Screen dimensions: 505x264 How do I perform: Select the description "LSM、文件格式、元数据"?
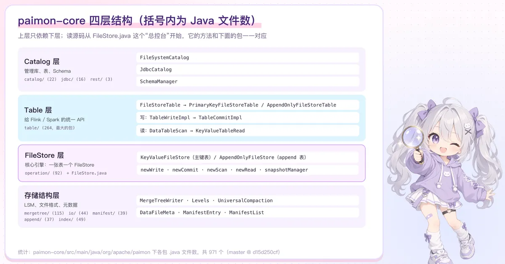coord(51,205)
